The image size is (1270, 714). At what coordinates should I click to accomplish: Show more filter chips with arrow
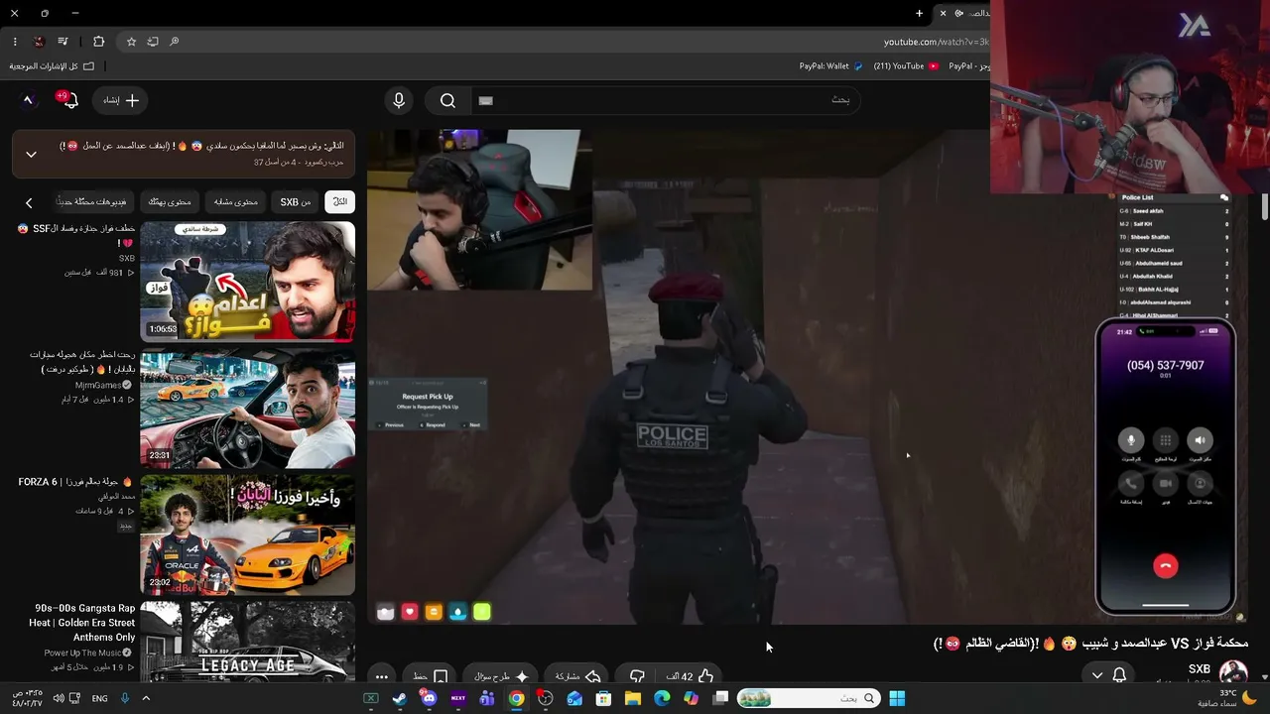click(29, 202)
